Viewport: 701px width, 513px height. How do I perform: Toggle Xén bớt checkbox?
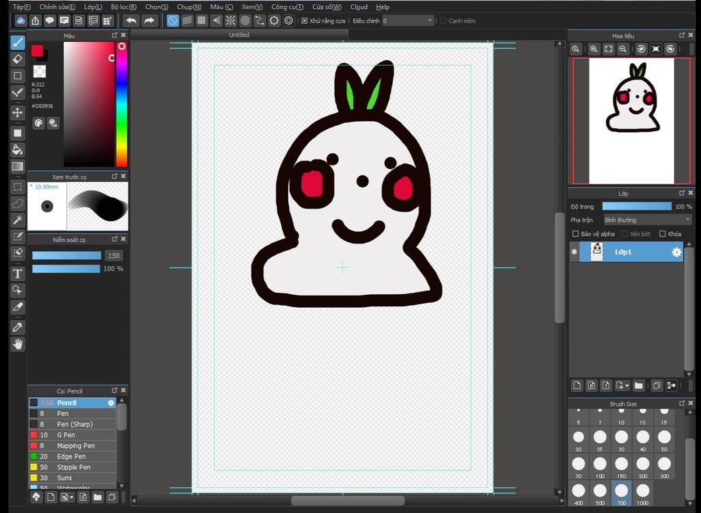(x=624, y=234)
